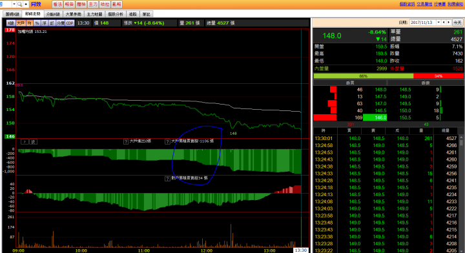
Task: Click the green and red volume ratio bar
Action: coord(389,76)
